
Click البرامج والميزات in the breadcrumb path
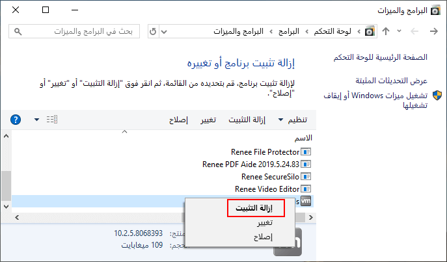(x=238, y=31)
